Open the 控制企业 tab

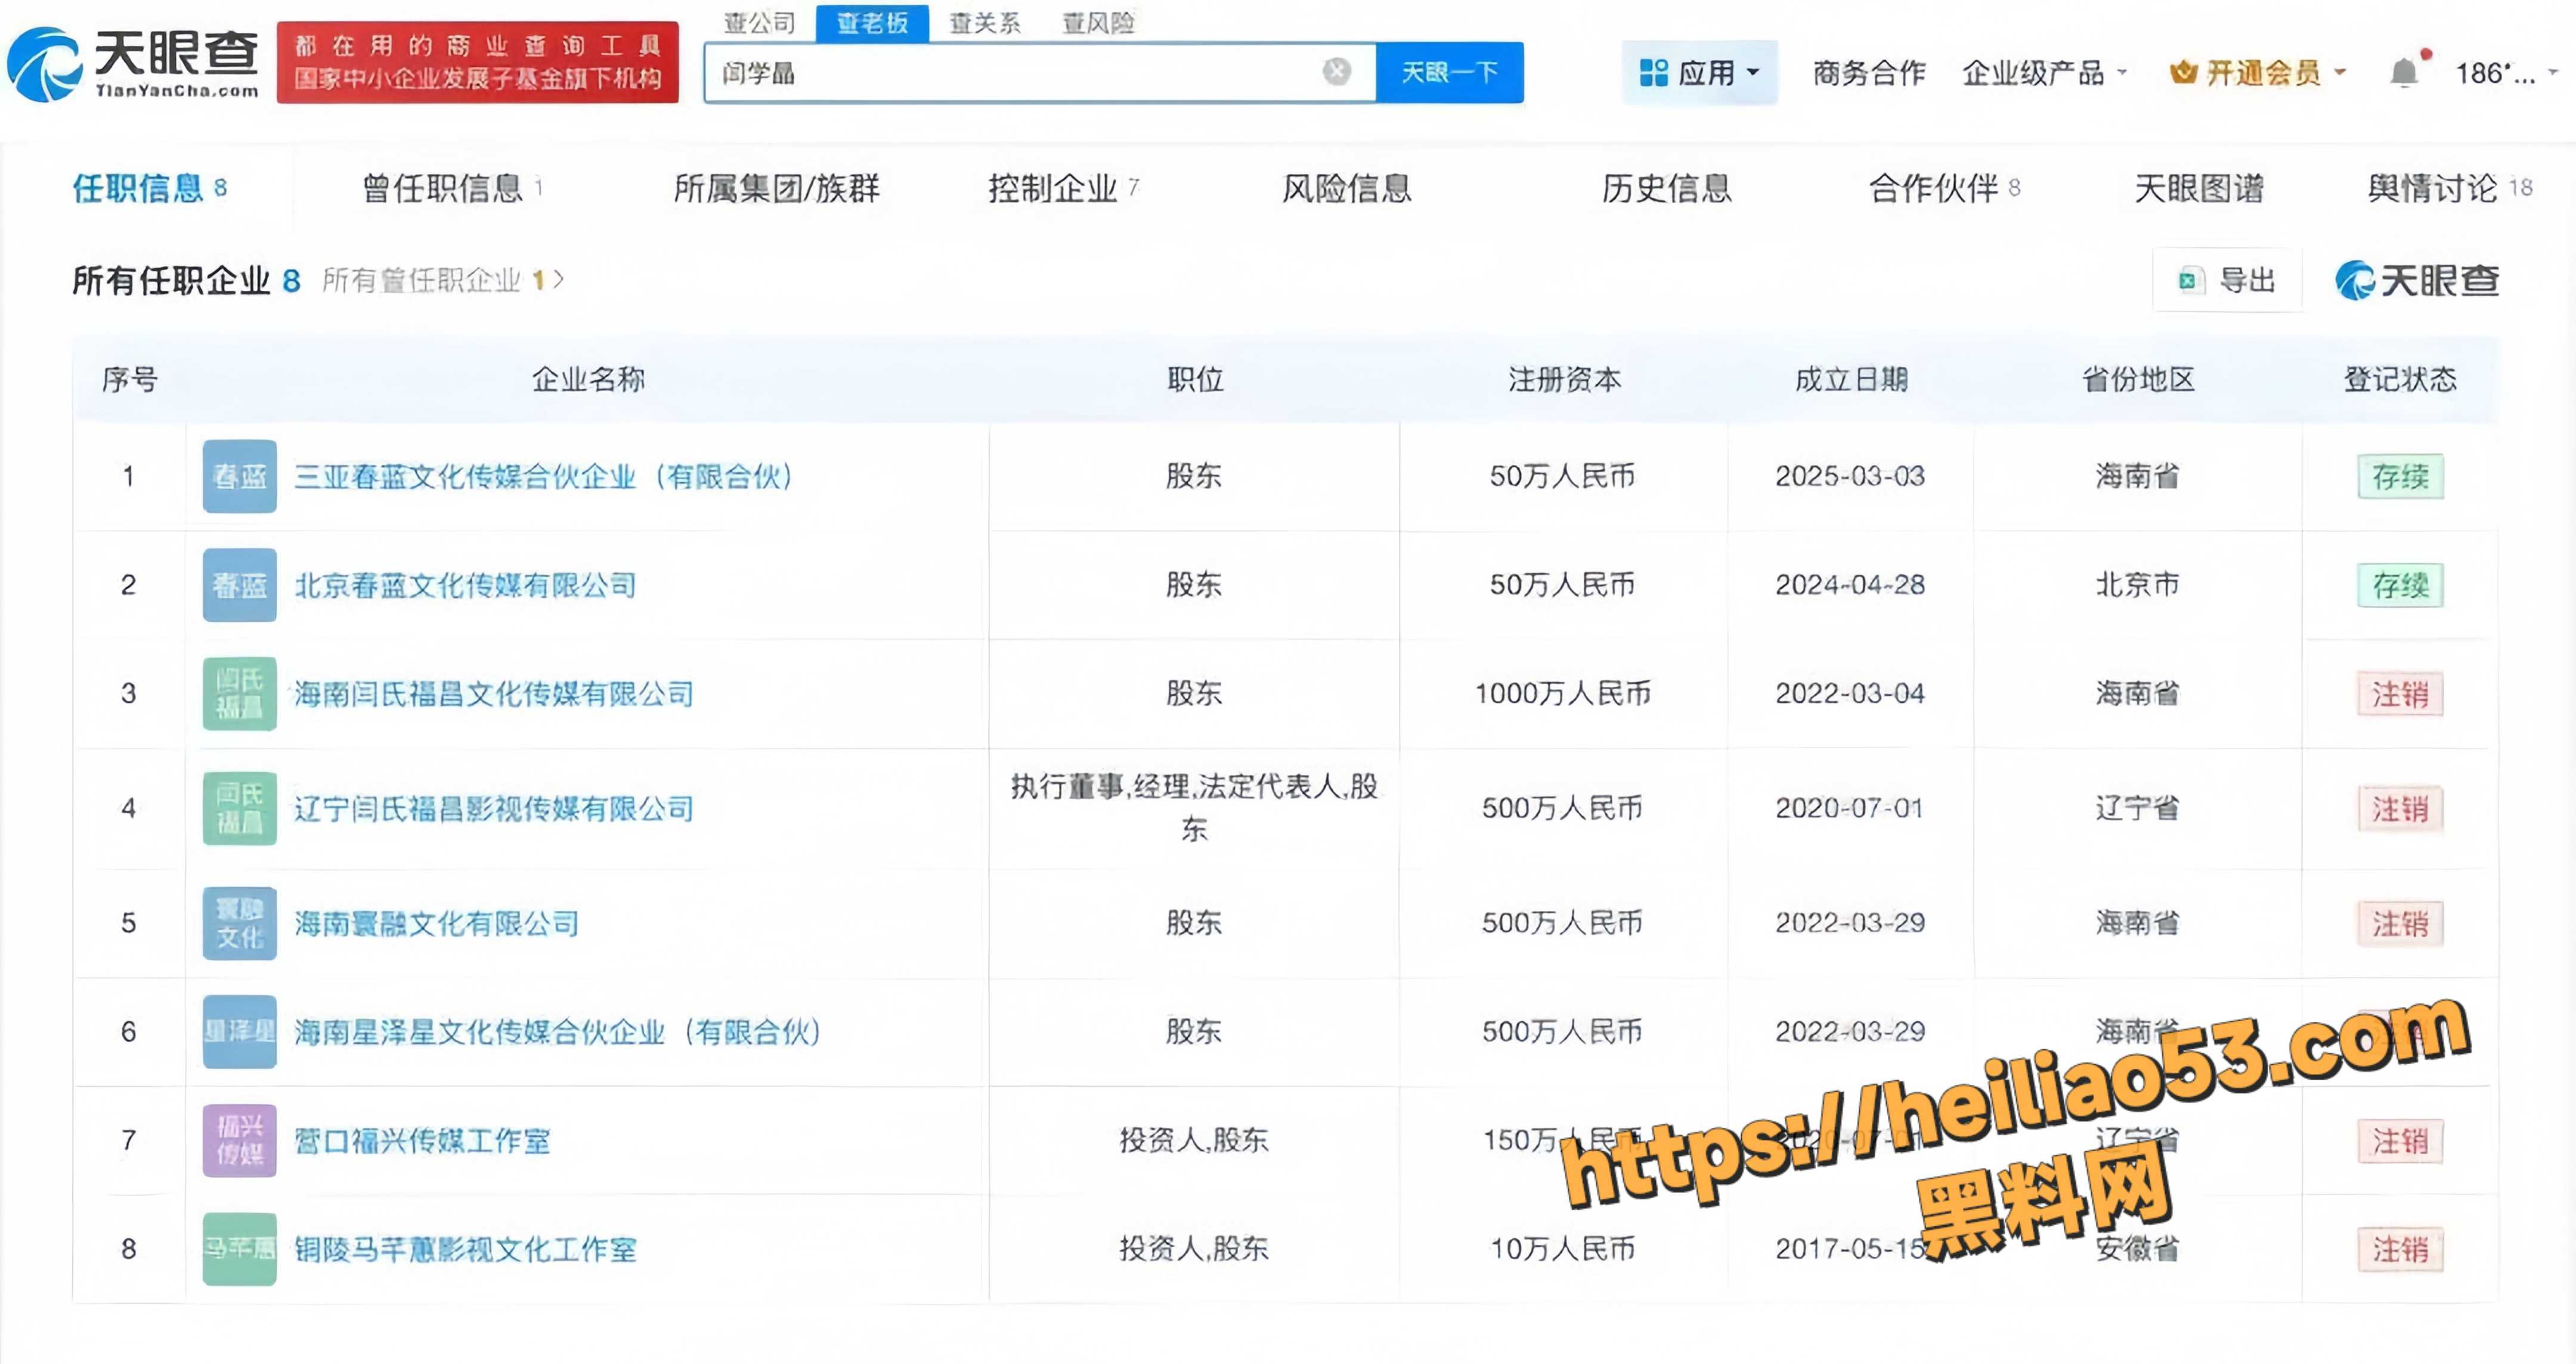[1063, 188]
